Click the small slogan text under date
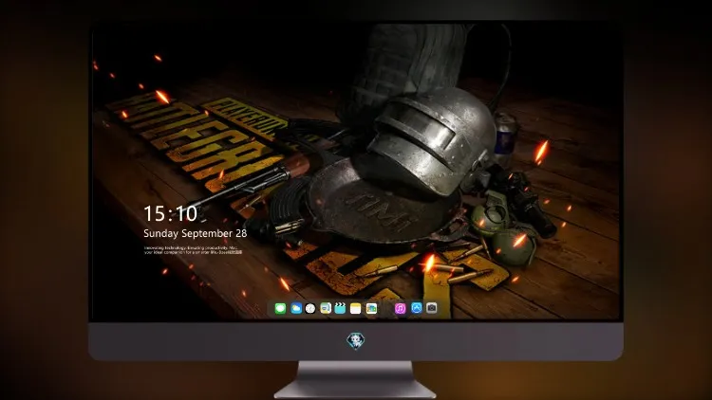 click(193, 250)
